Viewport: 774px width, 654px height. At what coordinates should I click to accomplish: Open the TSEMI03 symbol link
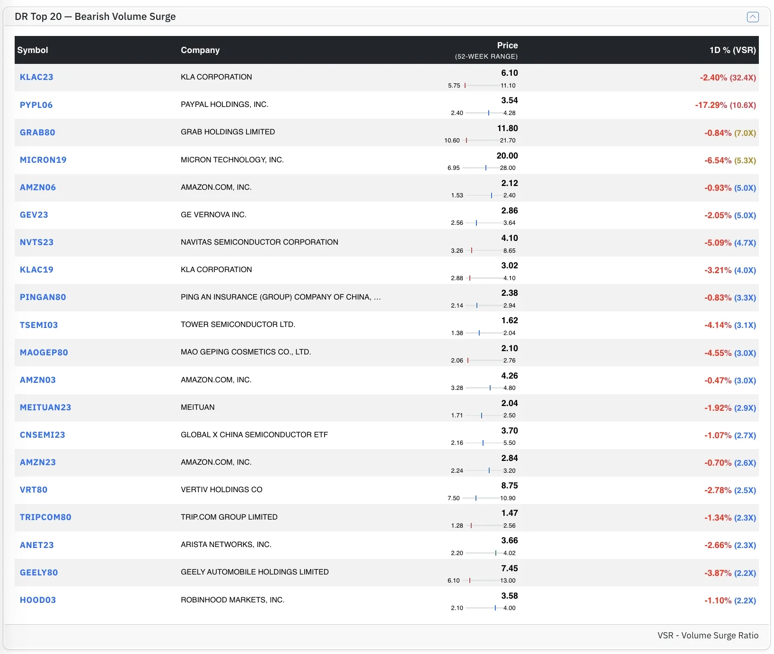(x=39, y=325)
